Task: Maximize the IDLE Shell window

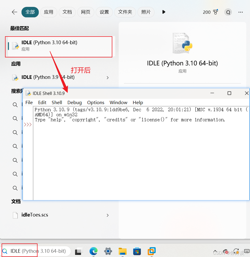Action: click(x=229, y=93)
